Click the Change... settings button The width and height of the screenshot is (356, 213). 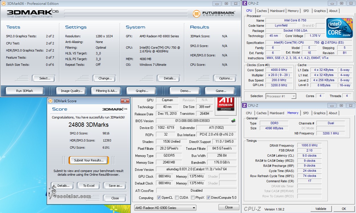coord(104,78)
